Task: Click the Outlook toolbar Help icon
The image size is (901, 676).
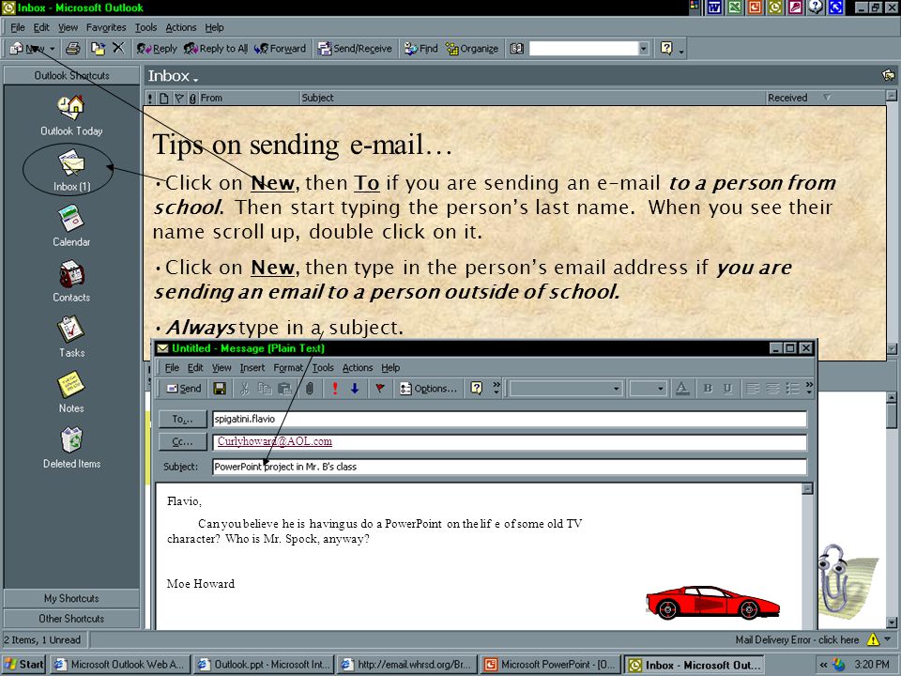Action: tap(666, 48)
